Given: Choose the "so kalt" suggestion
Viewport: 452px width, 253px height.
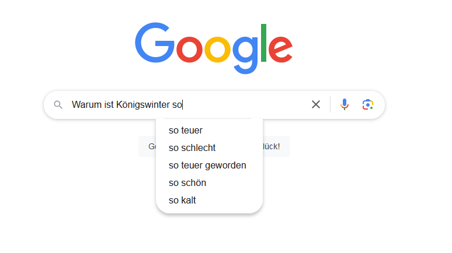Looking at the screenshot, I should click(x=182, y=200).
